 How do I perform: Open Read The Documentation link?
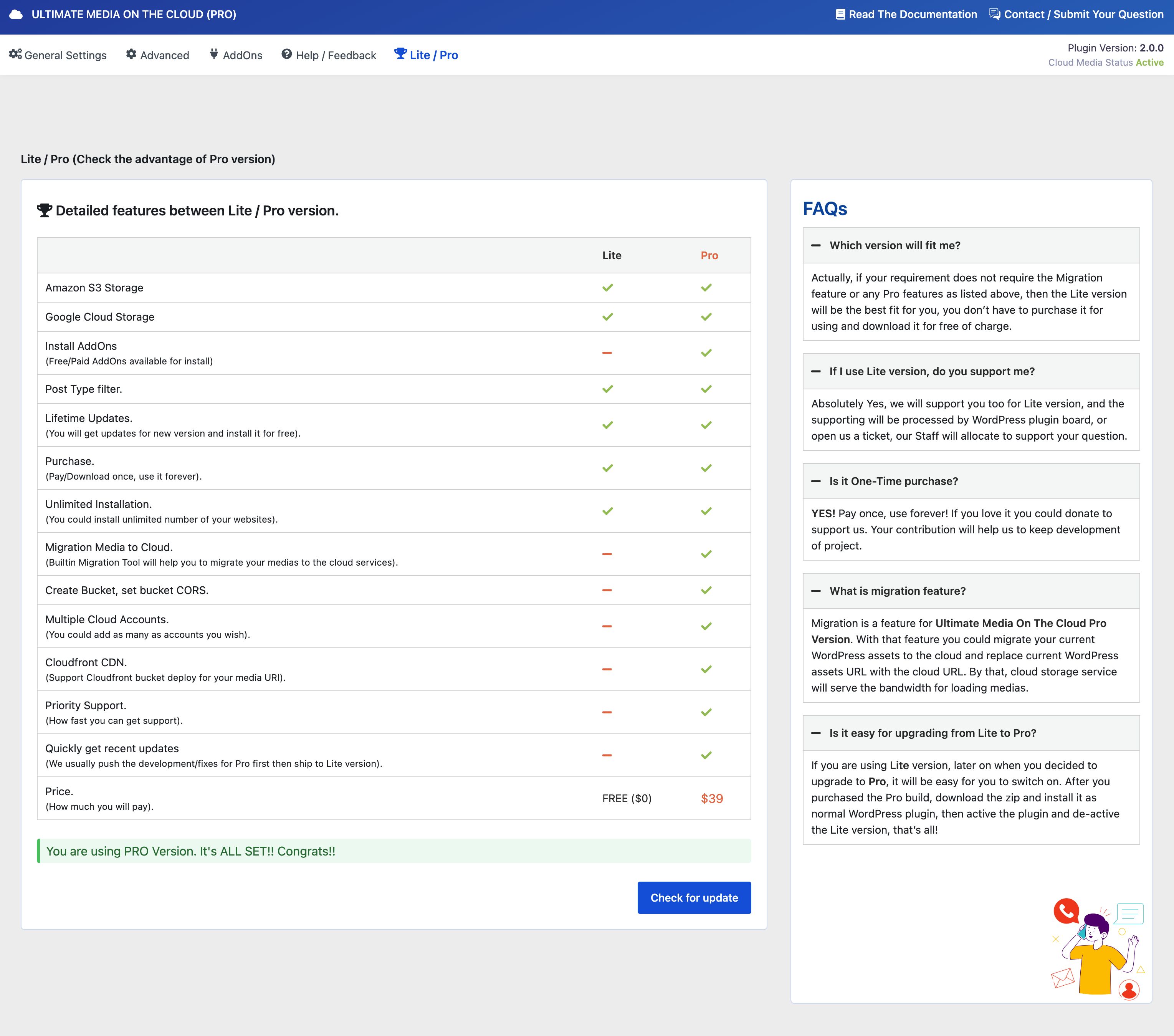pyautogui.click(x=906, y=14)
